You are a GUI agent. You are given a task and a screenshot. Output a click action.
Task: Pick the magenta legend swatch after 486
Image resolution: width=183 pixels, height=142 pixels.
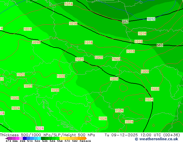[17, 138]
